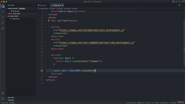Click Quokka in status bar

click(12, 103)
